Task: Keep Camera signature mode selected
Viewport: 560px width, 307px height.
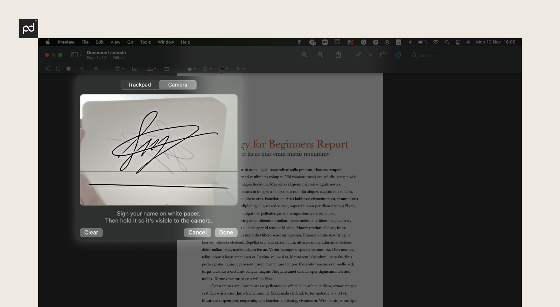Action: tap(178, 85)
